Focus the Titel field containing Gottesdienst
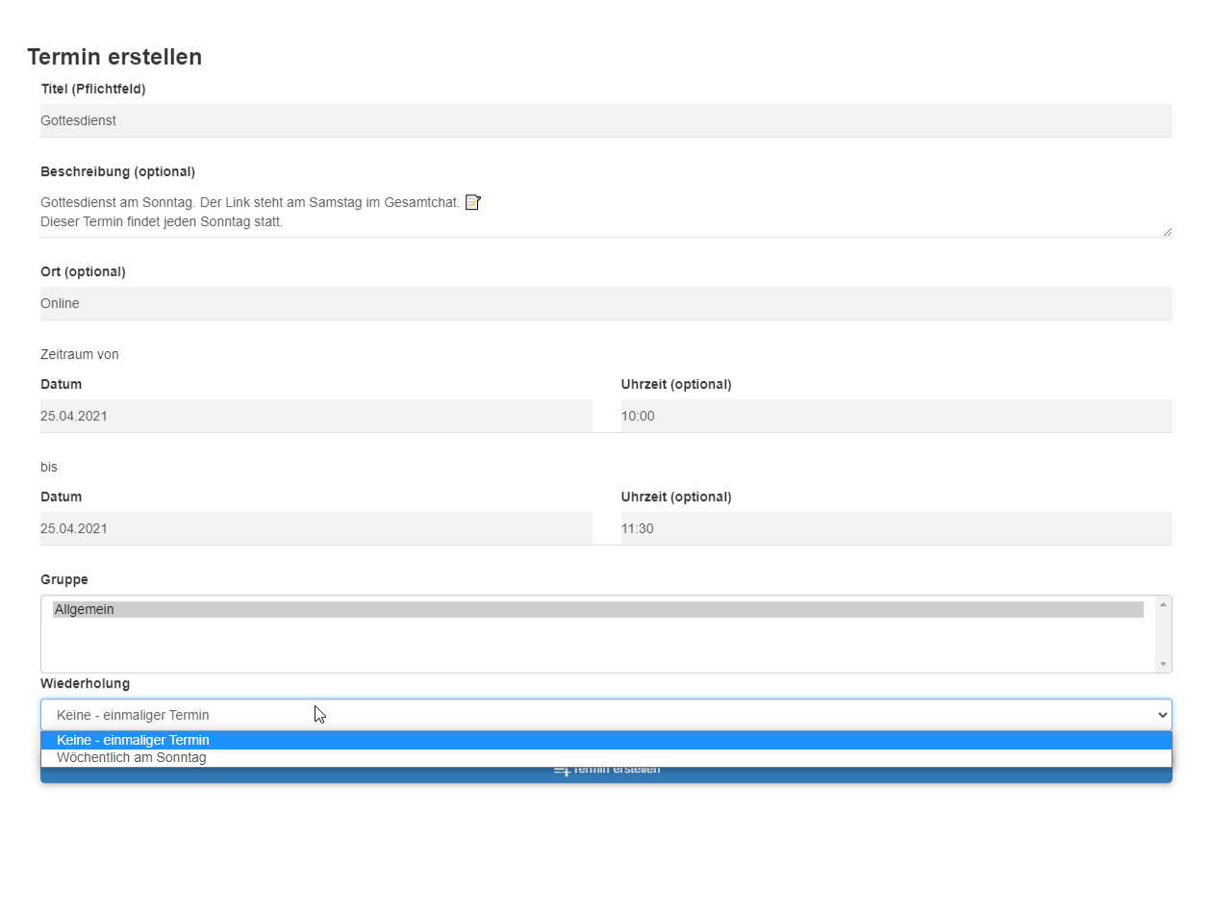This screenshot has height=915, width=1211. point(606,121)
